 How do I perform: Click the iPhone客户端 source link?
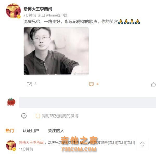(x=57, y=15)
